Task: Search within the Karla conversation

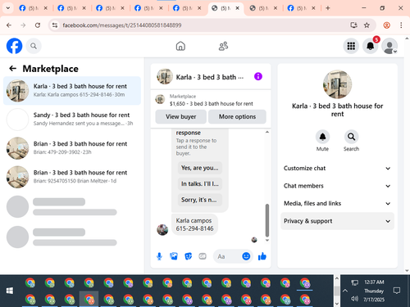Action: point(351,137)
